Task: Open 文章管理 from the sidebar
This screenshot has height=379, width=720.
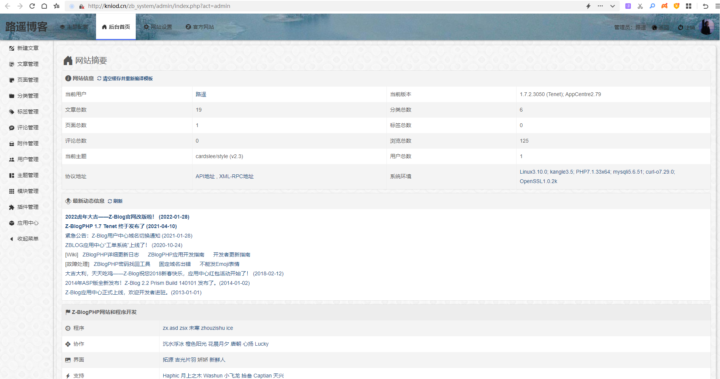Action: coord(27,64)
